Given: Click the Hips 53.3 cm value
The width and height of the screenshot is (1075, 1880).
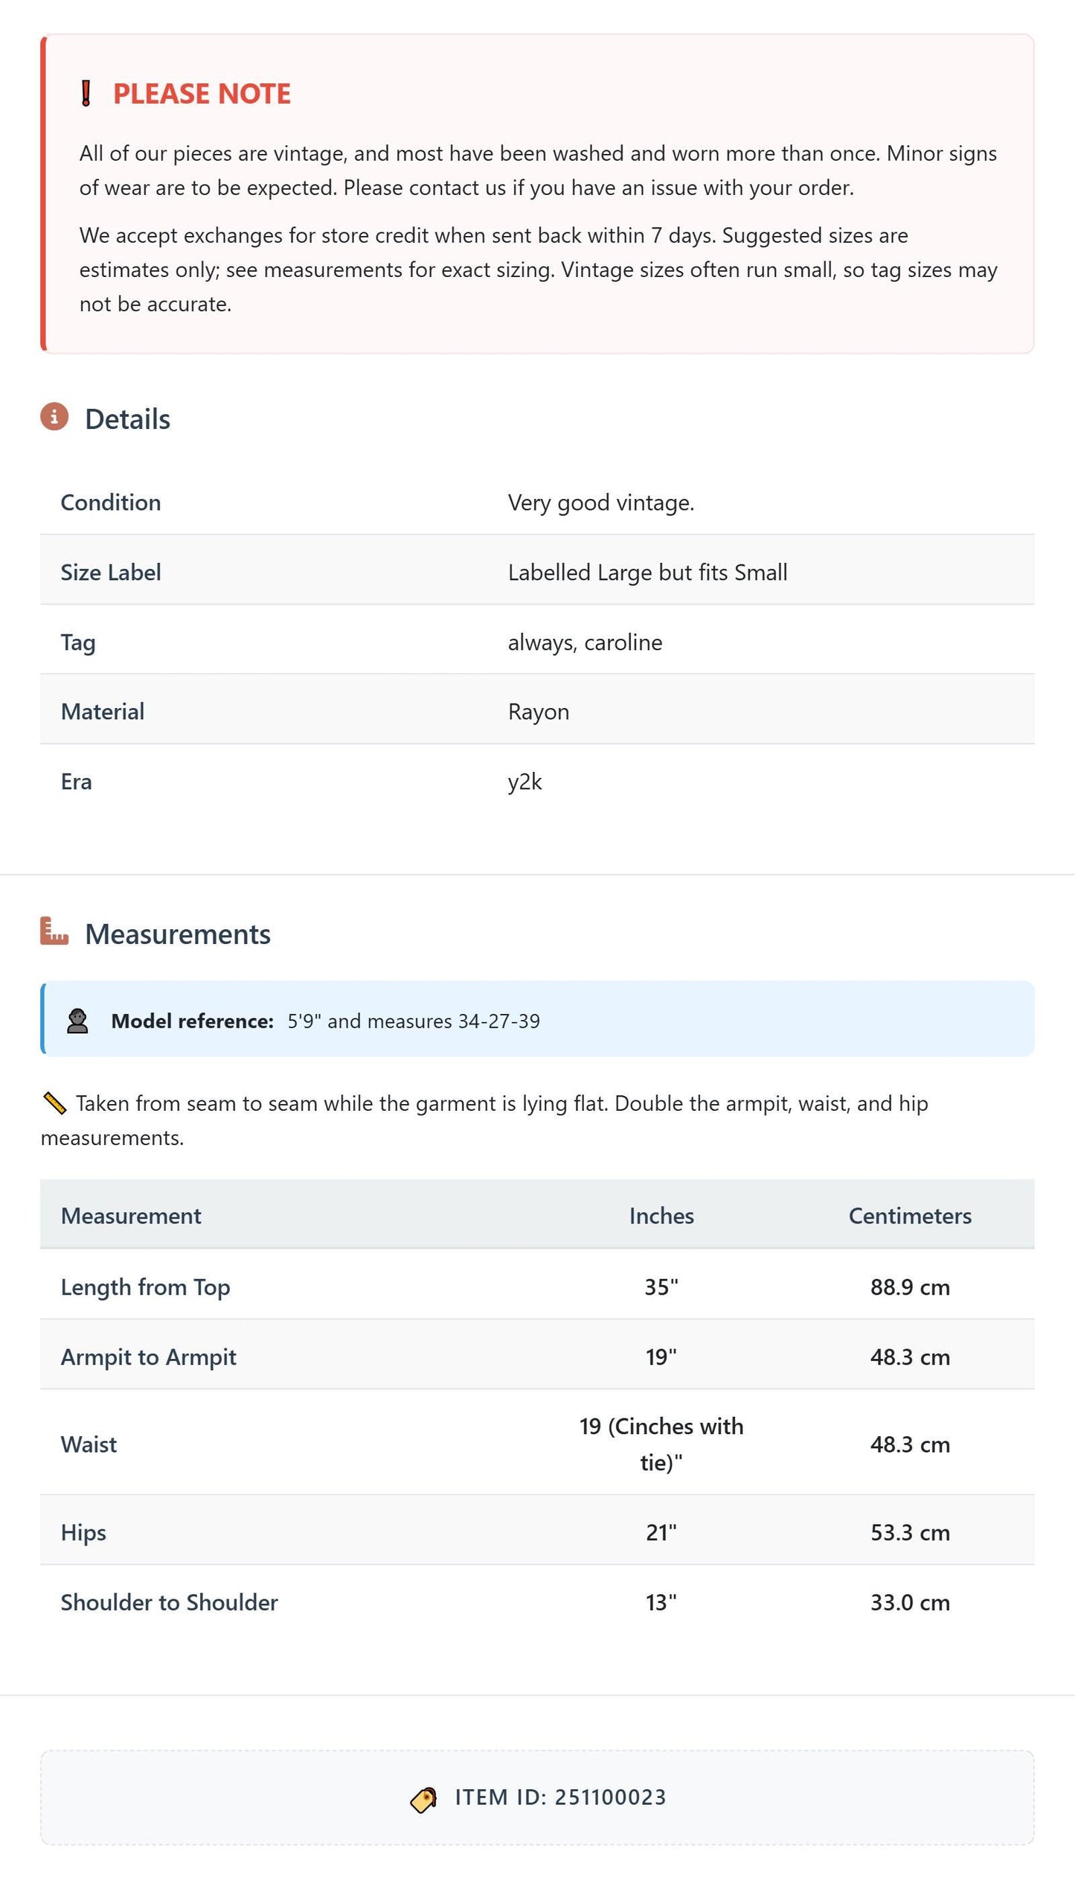Looking at the screenshot, I should tap(910, 1532).
